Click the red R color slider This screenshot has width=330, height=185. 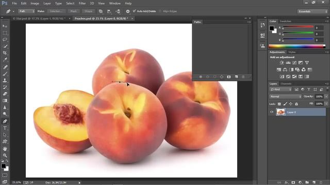298,27
